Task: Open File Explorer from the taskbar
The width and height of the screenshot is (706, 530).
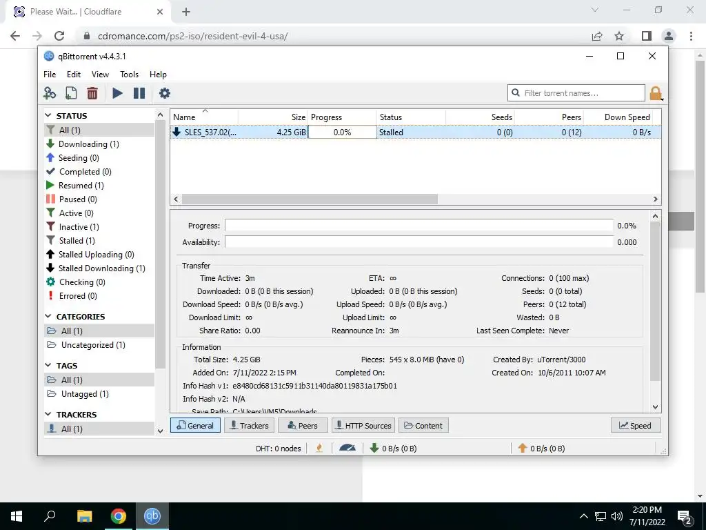Action: click(84, 516)
